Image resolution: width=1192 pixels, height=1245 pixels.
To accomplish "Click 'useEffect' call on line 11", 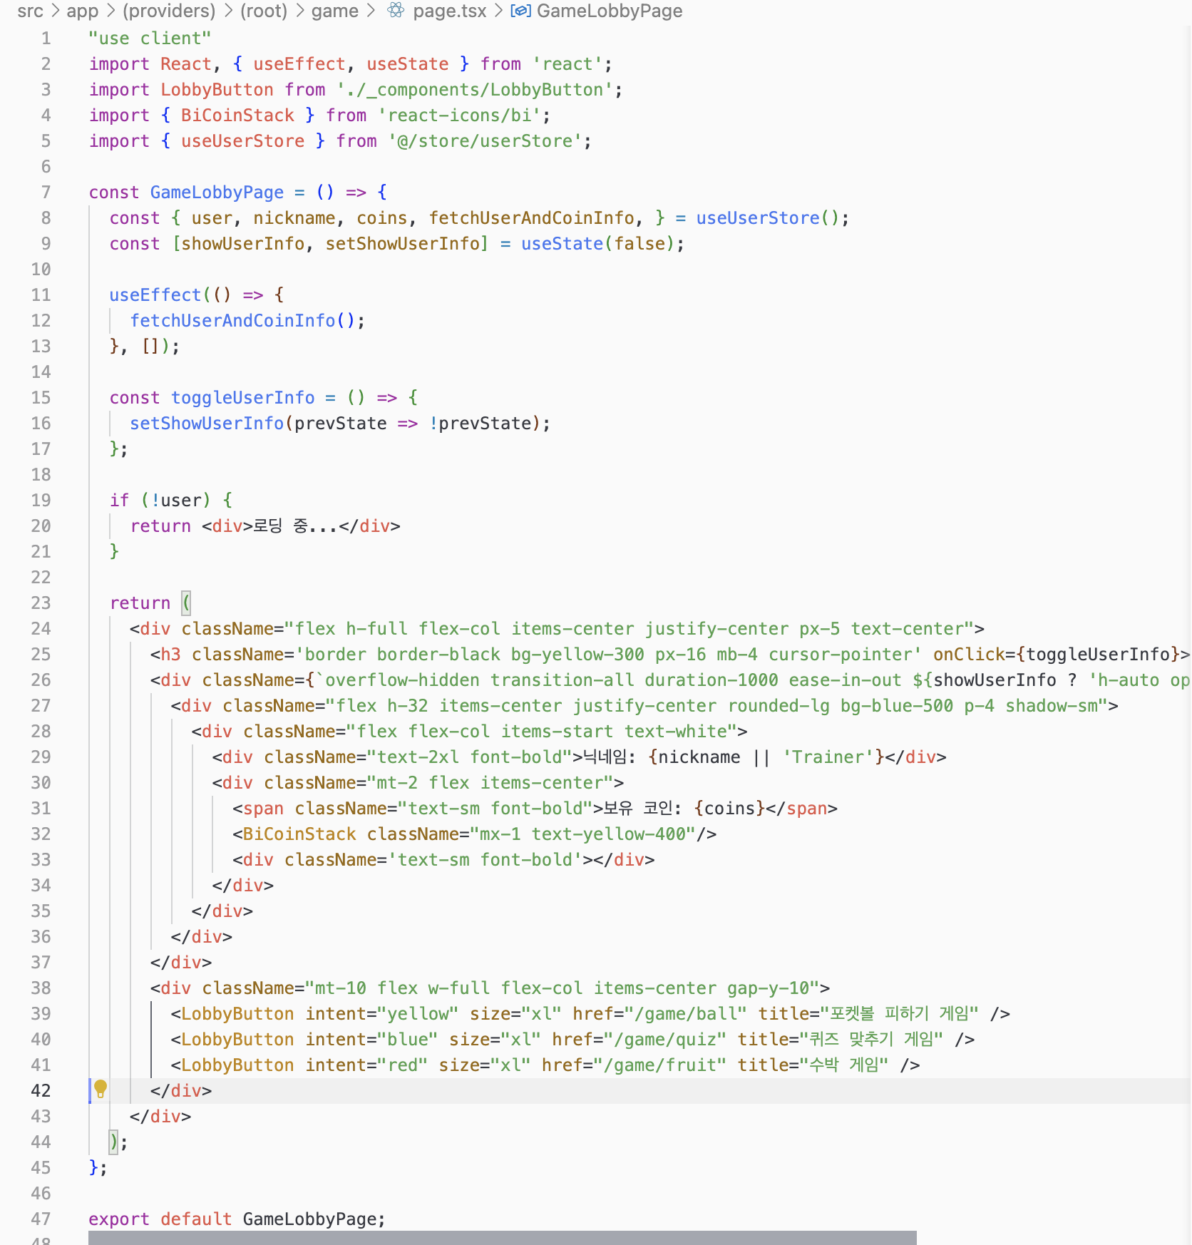I will [155, 295].
